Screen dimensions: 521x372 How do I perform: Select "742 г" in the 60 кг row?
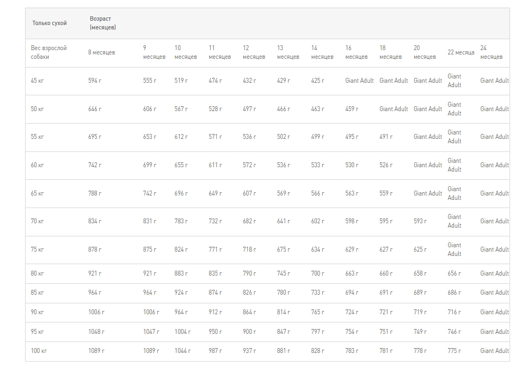(95, 165)
